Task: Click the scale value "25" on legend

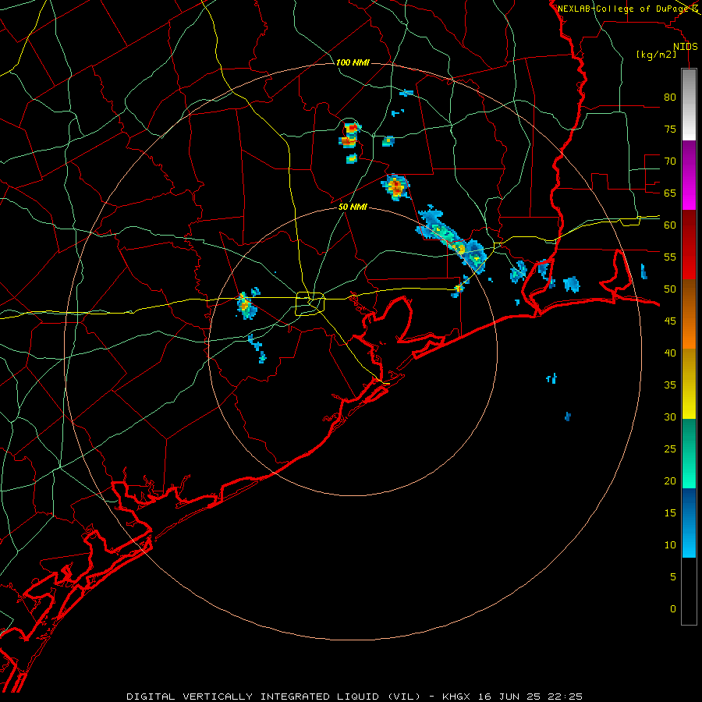Action: (x=670, y=448)
